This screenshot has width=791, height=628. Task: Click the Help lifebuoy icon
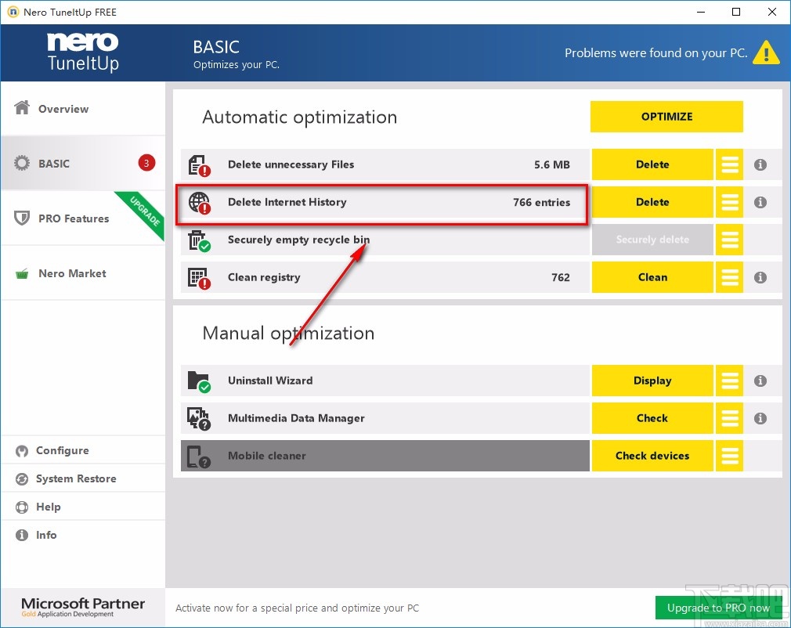point(22,507)
